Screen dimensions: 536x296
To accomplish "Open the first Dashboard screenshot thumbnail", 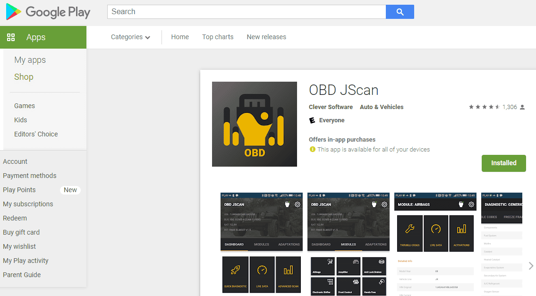I will pyautogui.click(x=262, y=244).
